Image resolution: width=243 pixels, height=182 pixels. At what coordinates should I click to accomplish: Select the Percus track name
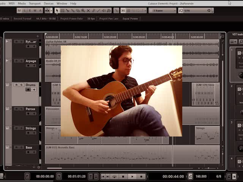[x=30, y=109]
